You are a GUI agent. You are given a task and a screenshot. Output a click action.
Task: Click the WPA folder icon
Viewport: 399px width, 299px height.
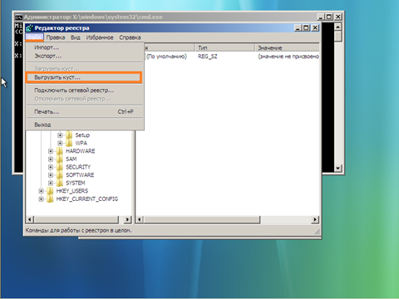click(69, 143)
